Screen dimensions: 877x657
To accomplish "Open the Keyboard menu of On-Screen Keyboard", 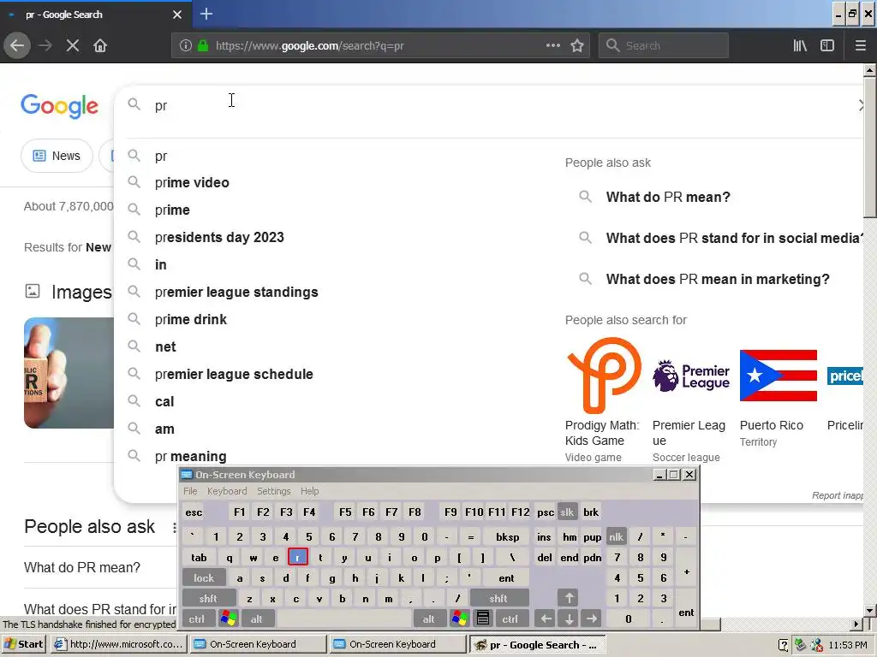I will pos(226,491).
